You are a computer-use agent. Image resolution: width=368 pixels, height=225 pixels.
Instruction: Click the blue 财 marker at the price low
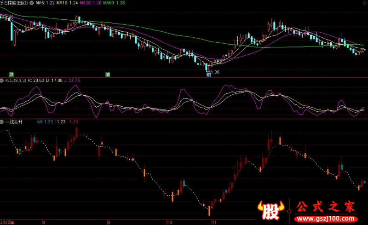click(209, 74)
